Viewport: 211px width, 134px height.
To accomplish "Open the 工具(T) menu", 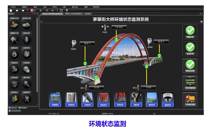I will 54,7.
